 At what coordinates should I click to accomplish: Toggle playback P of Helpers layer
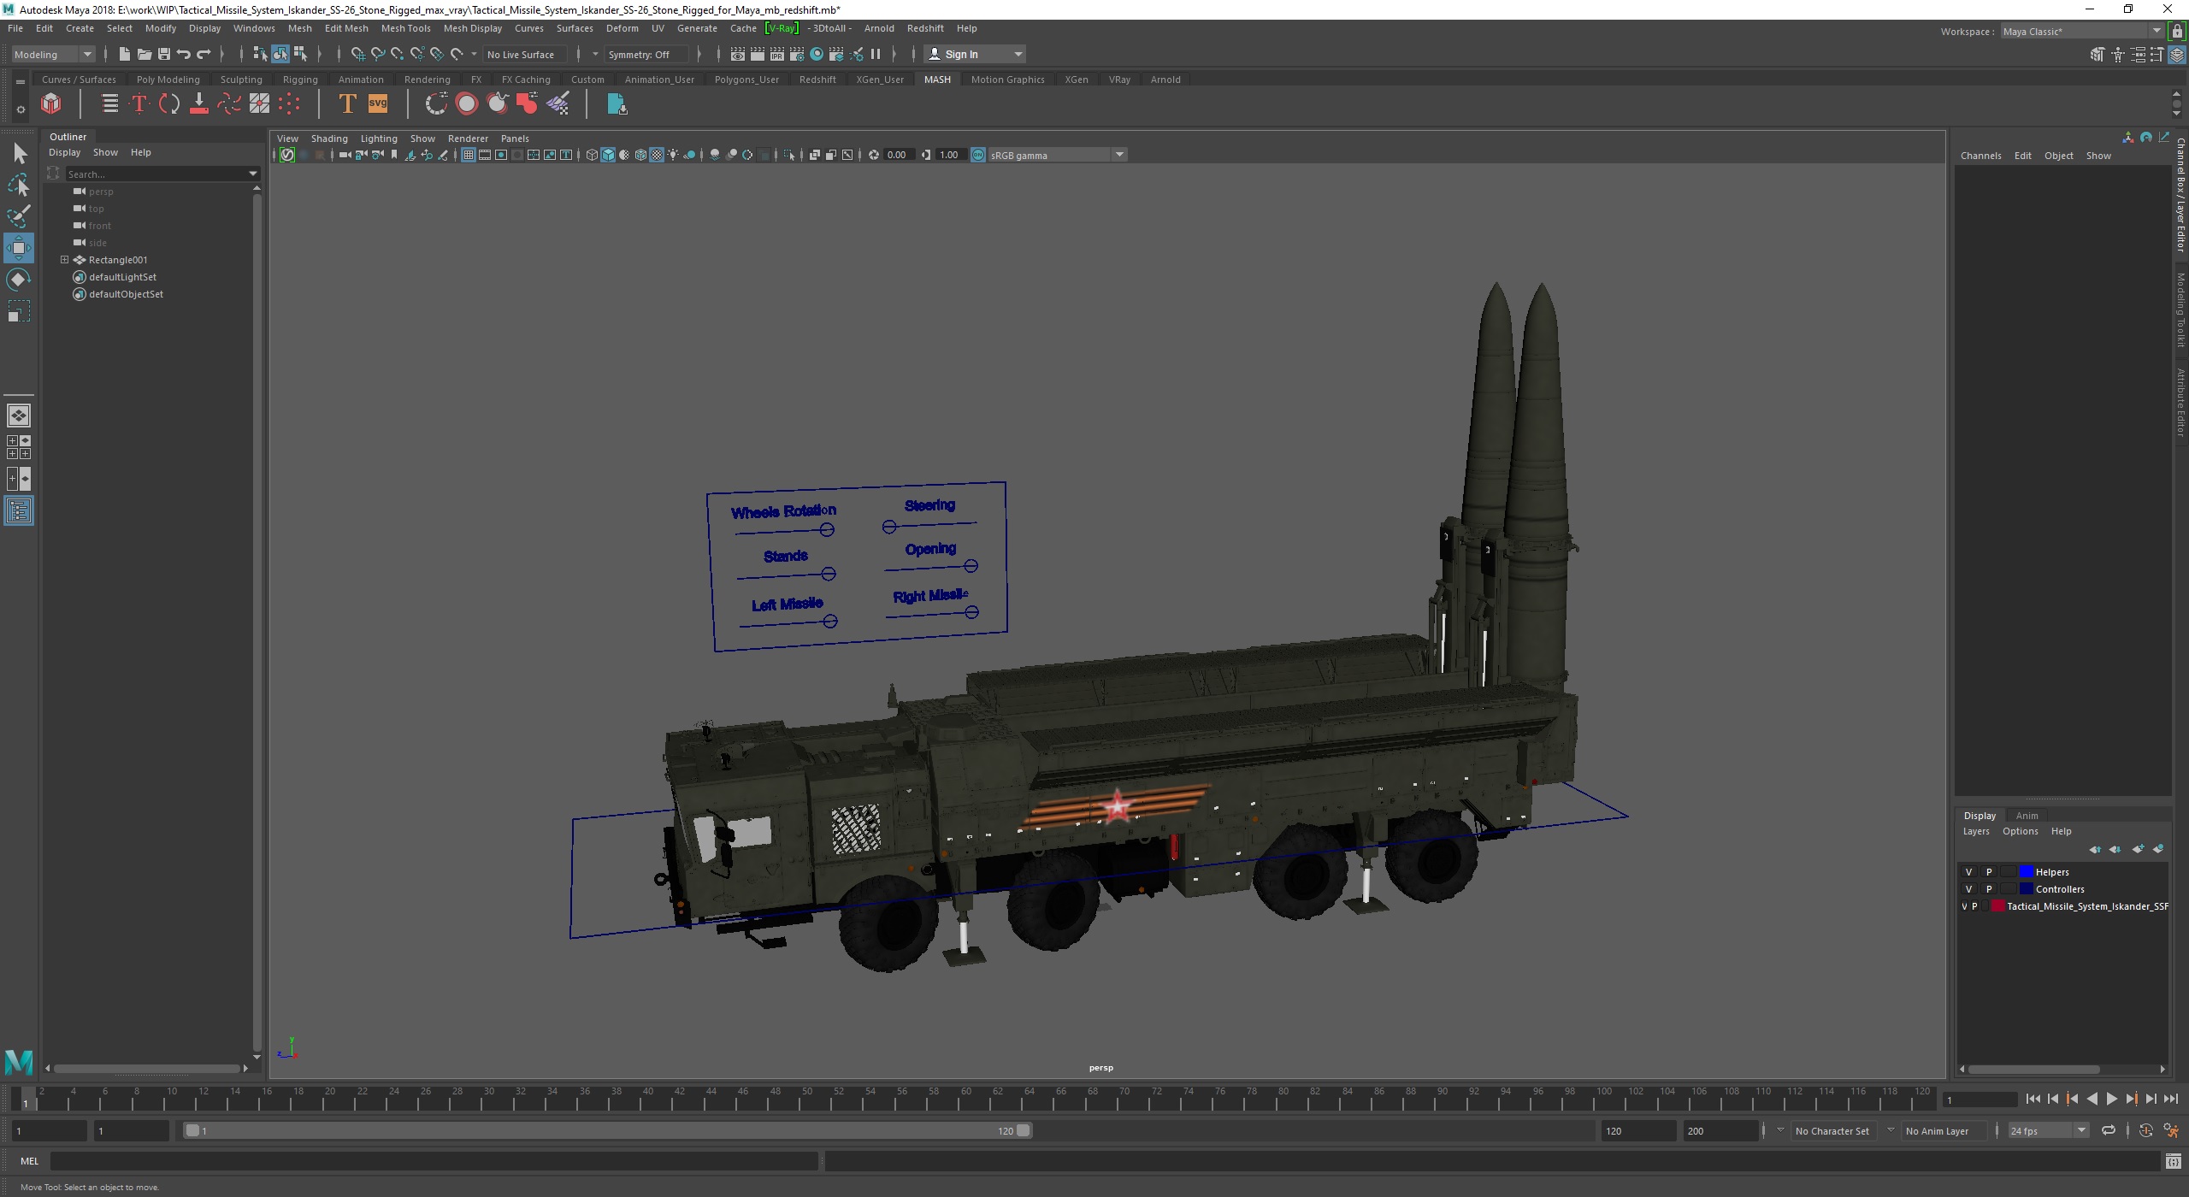1989,872
